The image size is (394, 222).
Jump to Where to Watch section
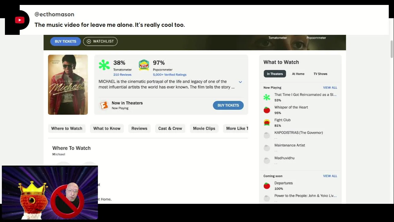[67, 128]
